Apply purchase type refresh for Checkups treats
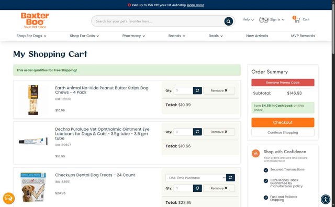Viewport: 335px width, 207px height. tap(230, 178)
